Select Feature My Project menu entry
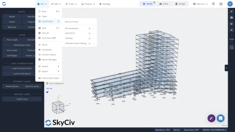The height and width of the screenshot is (132, 235). coord(49,78)
